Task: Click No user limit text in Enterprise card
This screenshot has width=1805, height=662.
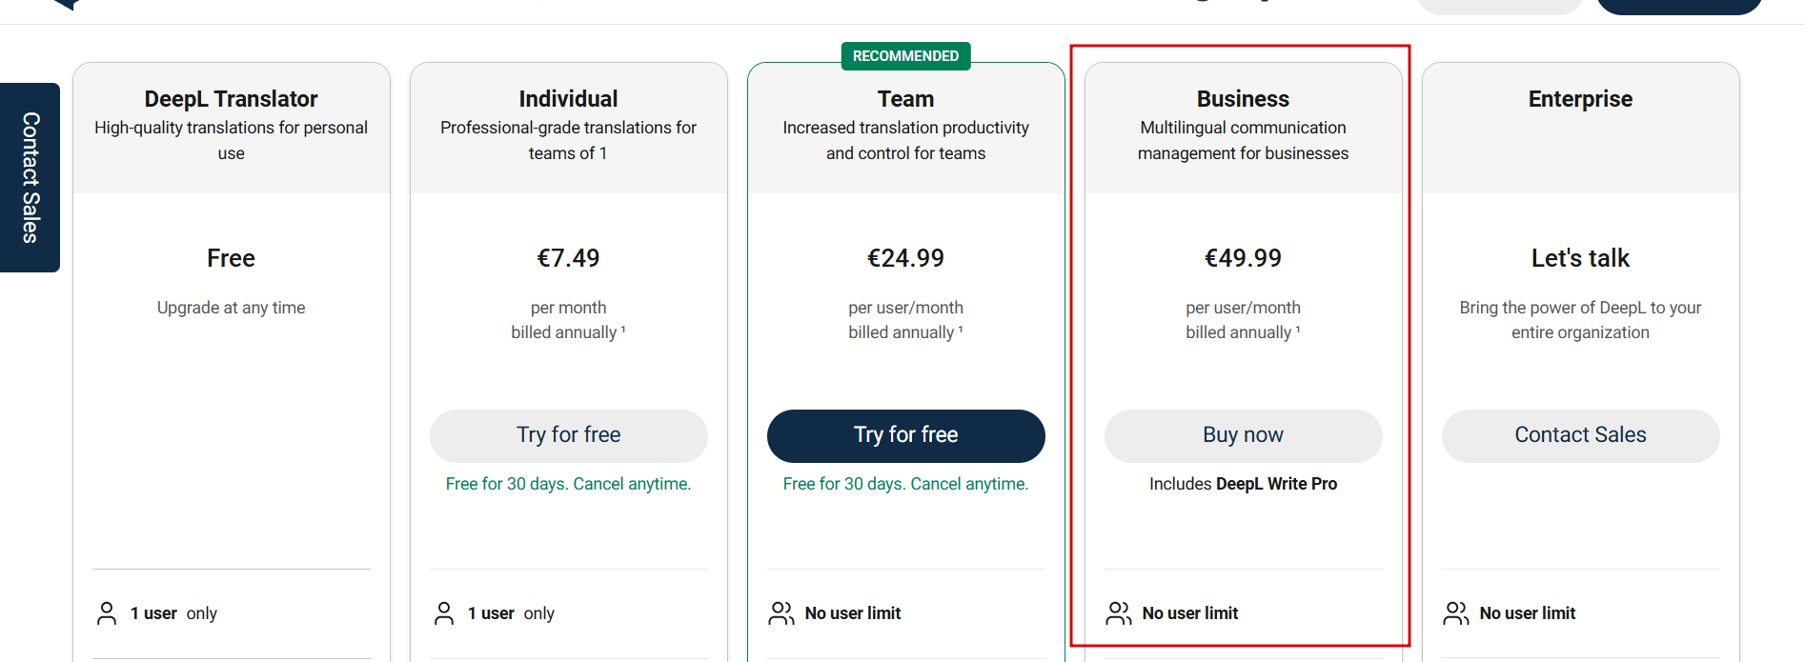Action: pyautogui.click(x=1528, y=613)
